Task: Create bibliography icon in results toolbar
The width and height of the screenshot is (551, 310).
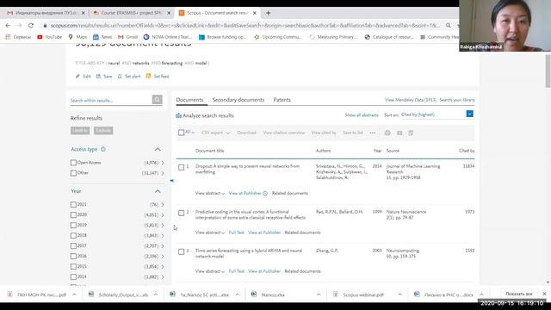Action: click(x=411, y=133)
